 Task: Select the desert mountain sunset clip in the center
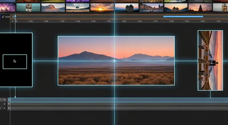point(116,61)
